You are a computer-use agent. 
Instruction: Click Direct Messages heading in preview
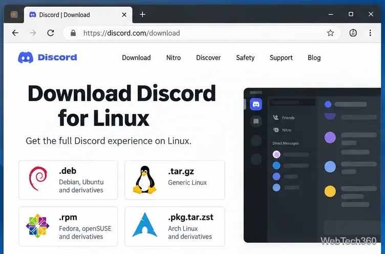[286, 143]
